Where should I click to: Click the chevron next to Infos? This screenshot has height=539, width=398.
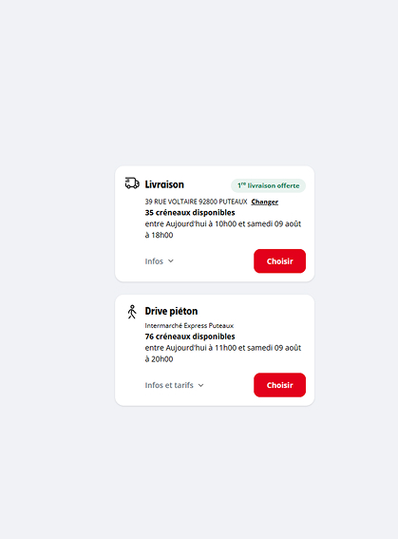[x=171, y=261]
